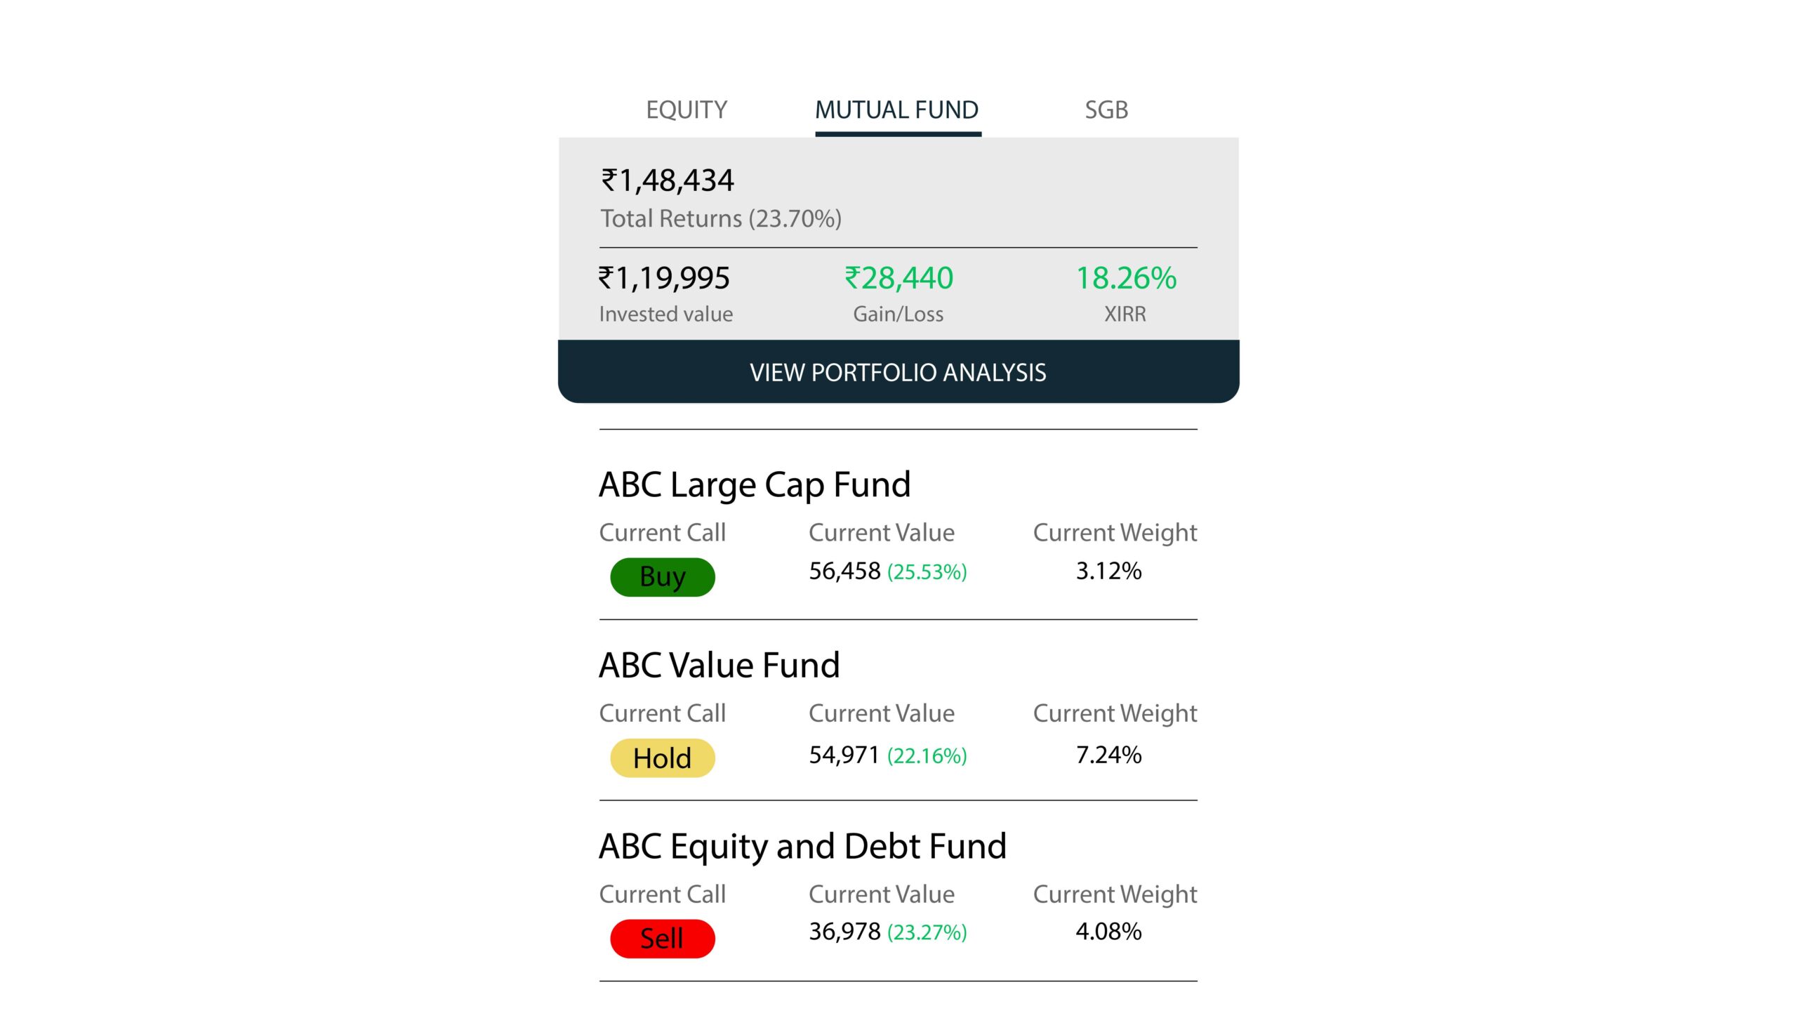The height and width of the screenshot is (1011, 1797).
Task: Open ABC Value Fund details
Action: pyautogui.click(x=720, y=664)
